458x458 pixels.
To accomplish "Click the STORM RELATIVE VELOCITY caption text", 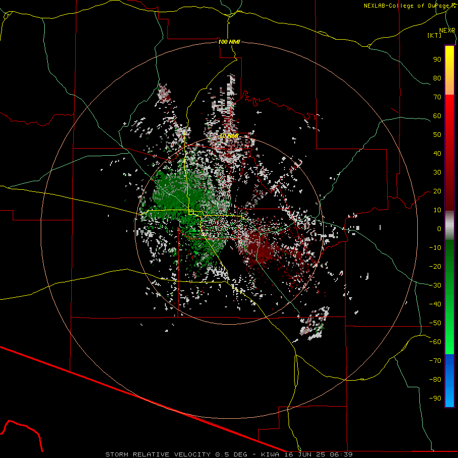I will 158,454.
